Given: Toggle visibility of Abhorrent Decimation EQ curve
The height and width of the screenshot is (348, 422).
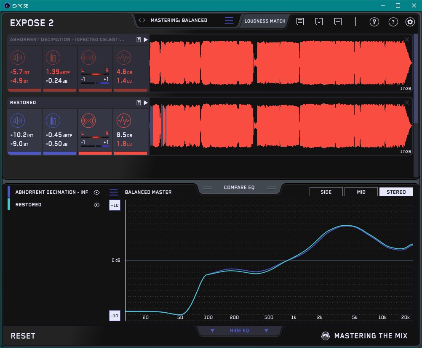Looking at the screenshot, I should (97, 192).
